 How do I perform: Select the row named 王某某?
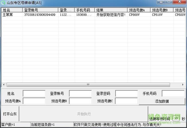pos(93,15)
